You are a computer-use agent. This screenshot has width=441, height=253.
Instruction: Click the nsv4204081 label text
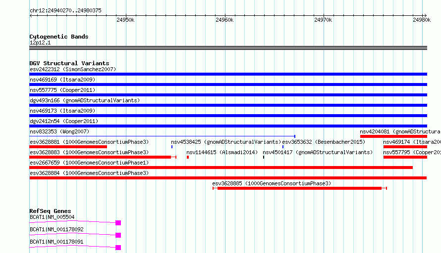click(400, 131)
